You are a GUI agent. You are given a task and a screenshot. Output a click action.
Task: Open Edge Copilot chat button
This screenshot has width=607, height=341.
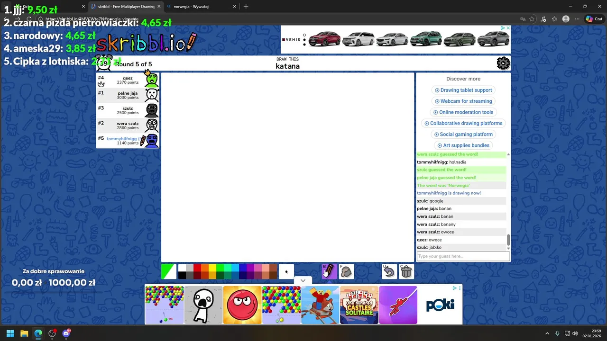click(596, 19)
